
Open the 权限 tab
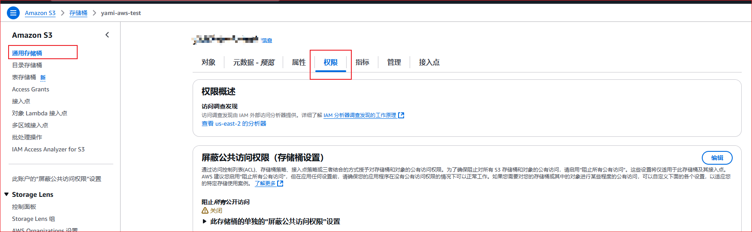(330, 62)
